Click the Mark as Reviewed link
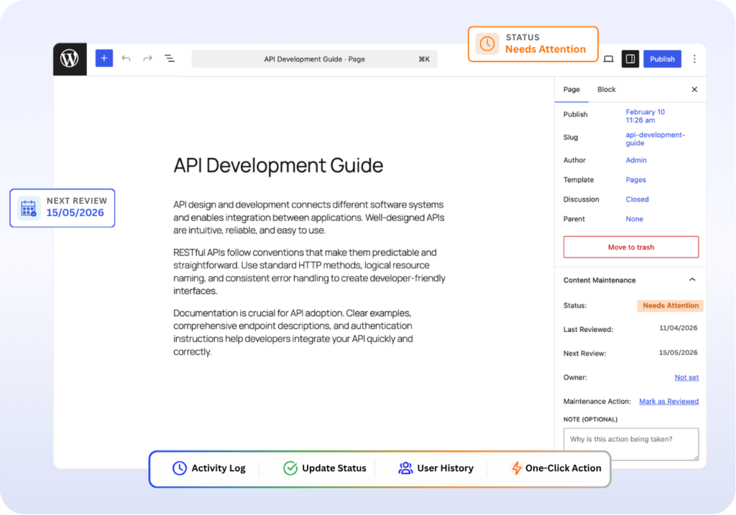736x515 pixels. pyautogui.click(x=668, y=402)
